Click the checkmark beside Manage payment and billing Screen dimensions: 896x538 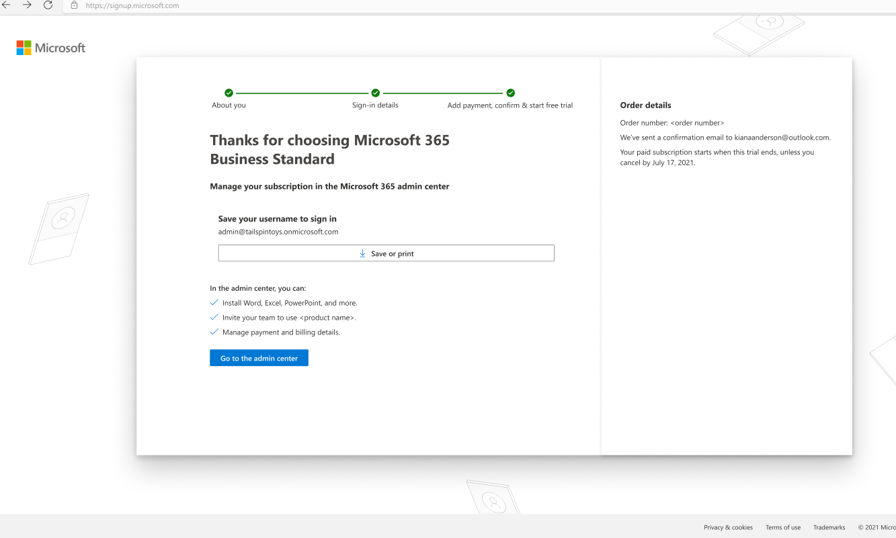[214, 332]
